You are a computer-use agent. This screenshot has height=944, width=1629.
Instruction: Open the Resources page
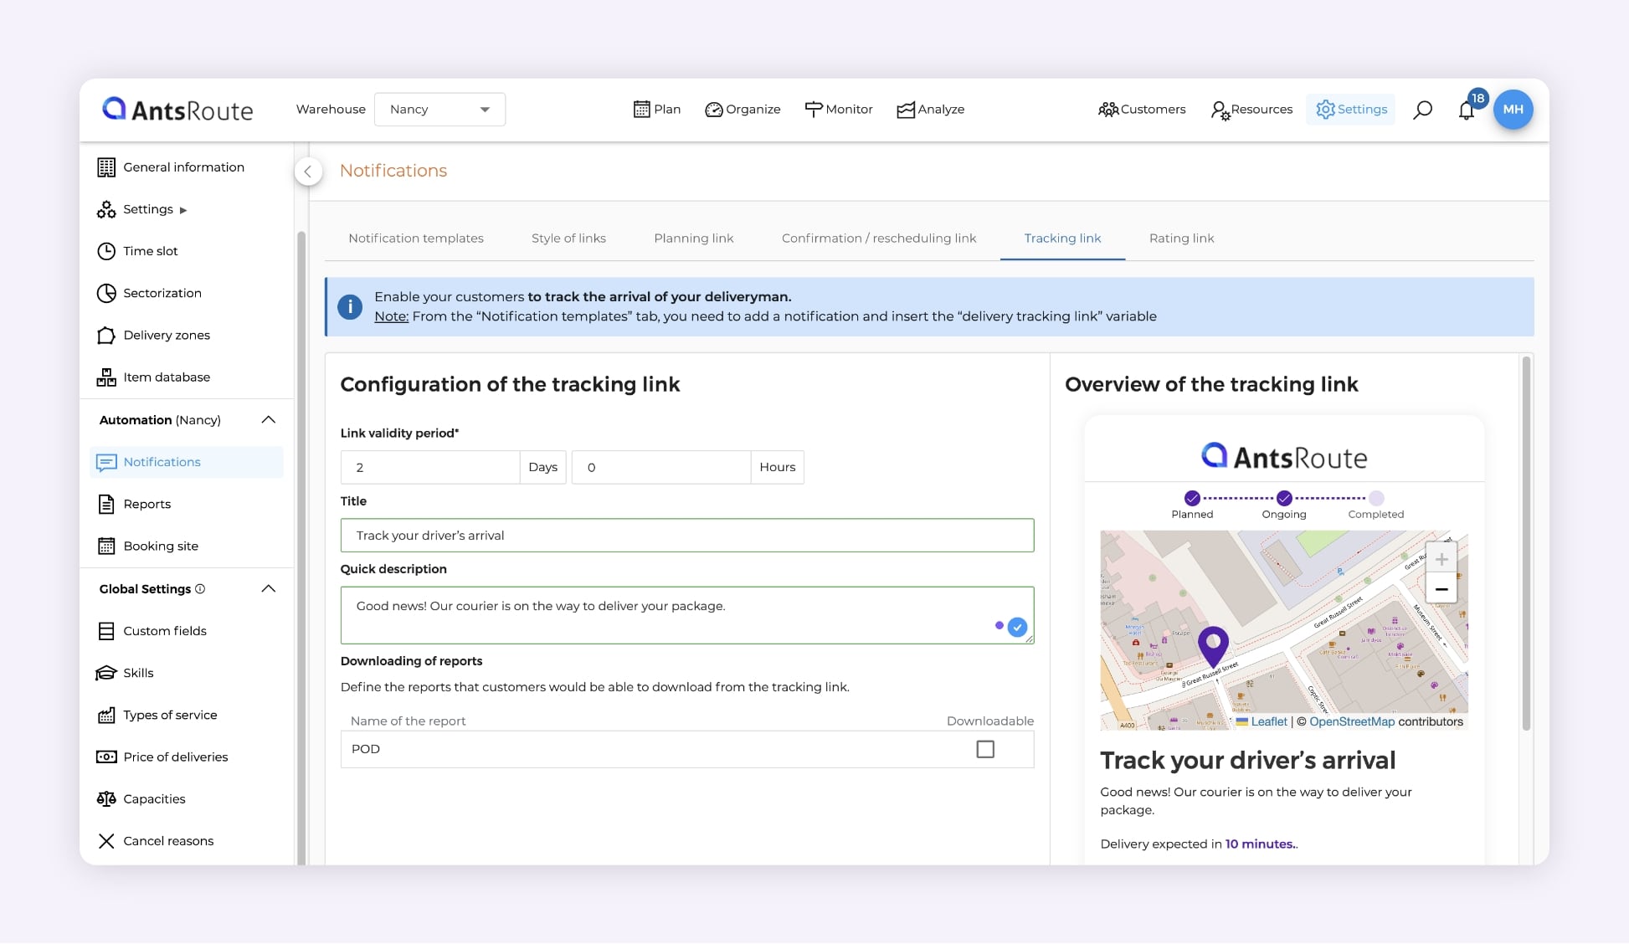coord(1251,109)
